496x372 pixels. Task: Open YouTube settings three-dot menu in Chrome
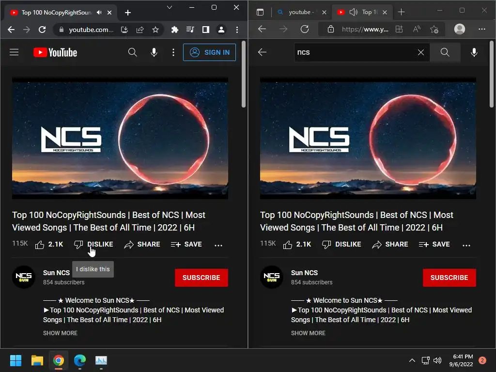(173, 52)
